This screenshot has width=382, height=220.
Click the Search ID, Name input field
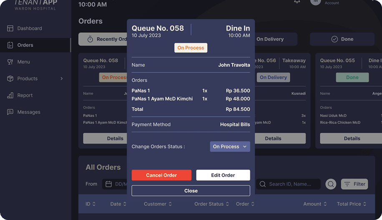[x=292, y=184]
